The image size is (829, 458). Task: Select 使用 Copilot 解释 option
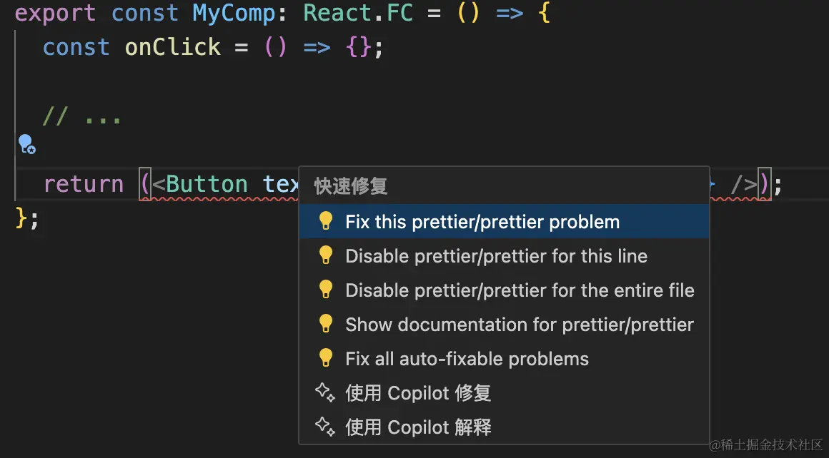coord(418,427)
